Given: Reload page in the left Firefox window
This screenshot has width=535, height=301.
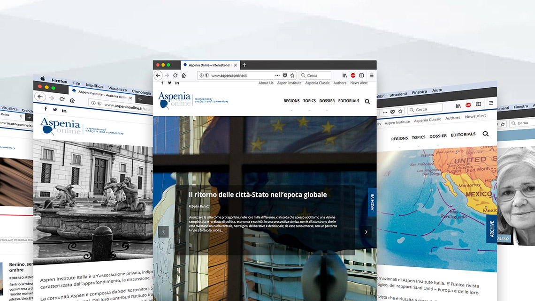Looking at the screenshot, I should (x=62, y=99).
